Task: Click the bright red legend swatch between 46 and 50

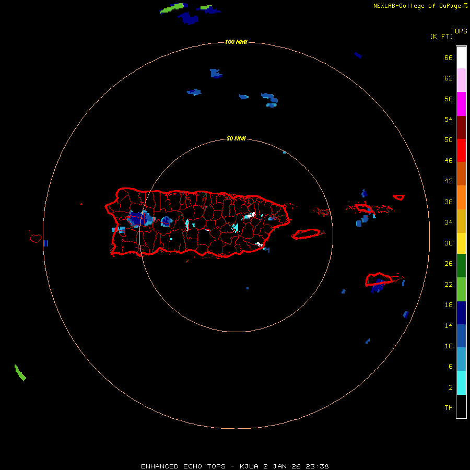Action: (x=461, y=150)
